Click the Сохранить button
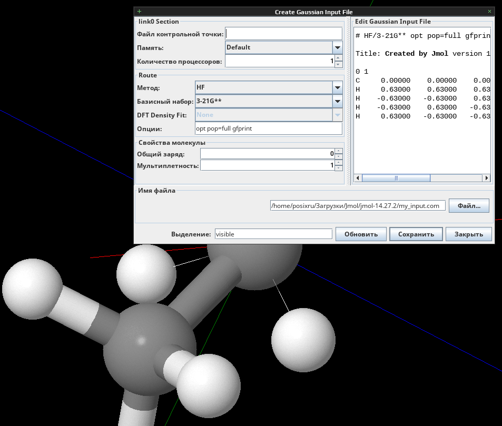Viewport: 502px width, 426px height. coord(416,234)
